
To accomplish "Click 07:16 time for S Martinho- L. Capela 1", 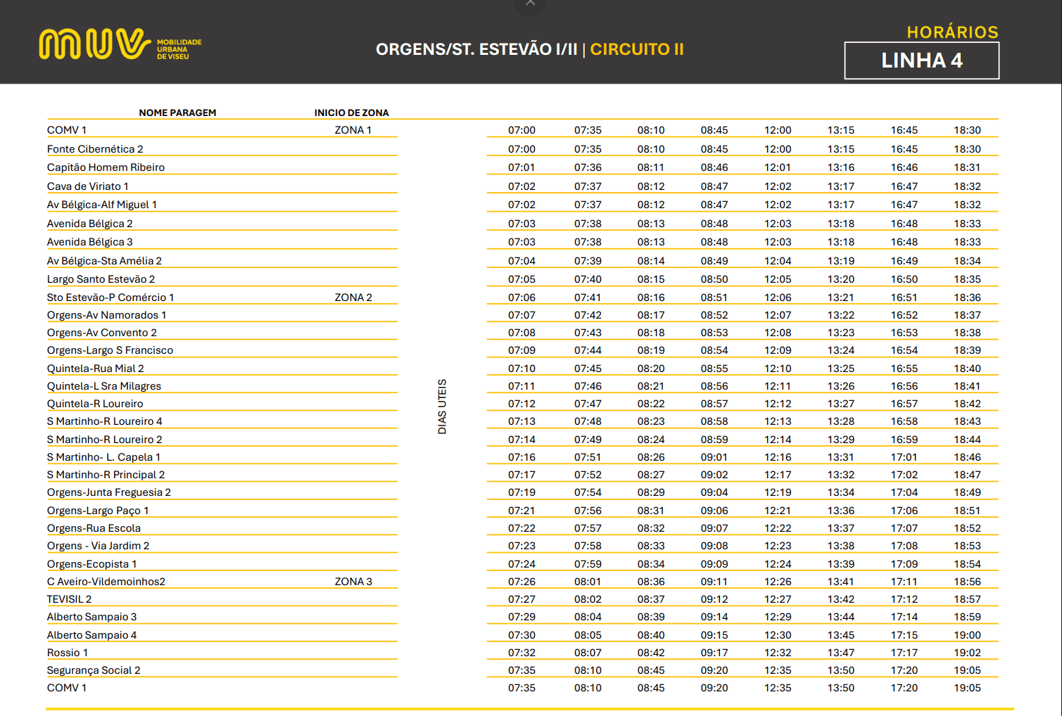I will 521,457.
